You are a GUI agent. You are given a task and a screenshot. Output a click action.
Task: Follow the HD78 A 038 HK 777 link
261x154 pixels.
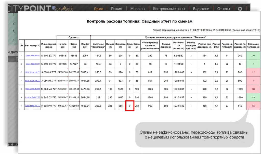pyautogui.click(x=32, y=72)
